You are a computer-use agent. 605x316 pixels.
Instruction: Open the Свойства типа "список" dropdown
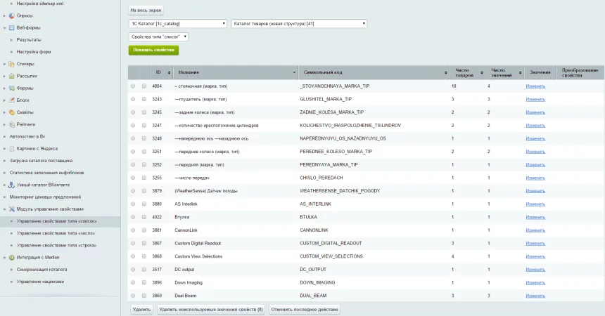pyautogui.click(x=158, y=37)
